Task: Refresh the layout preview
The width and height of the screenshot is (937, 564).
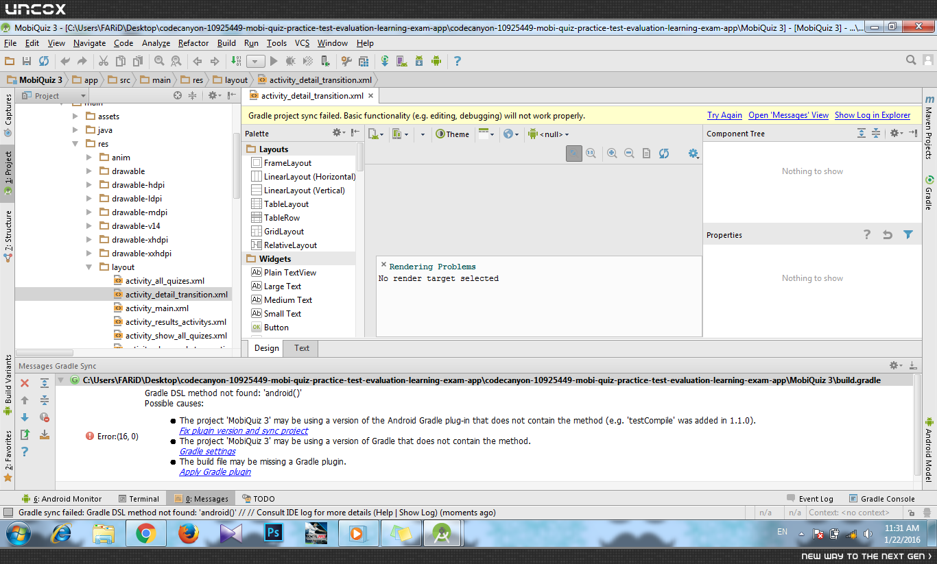Action: pos(664,154)
